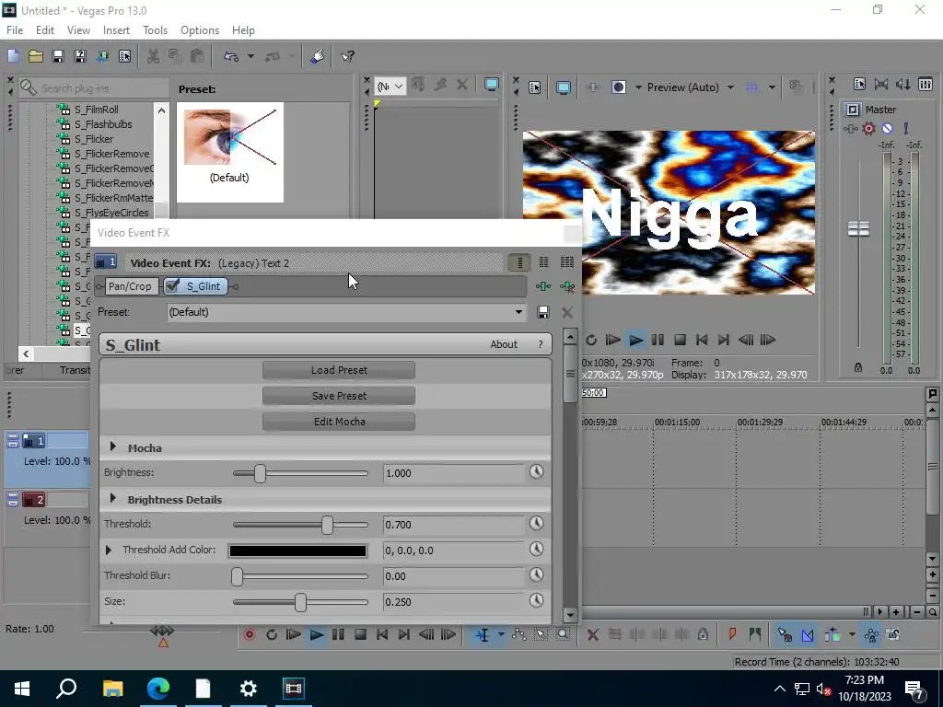Expand the Threshold Add Color triangle
Screen dimensions: 943x707
point(109,550)
